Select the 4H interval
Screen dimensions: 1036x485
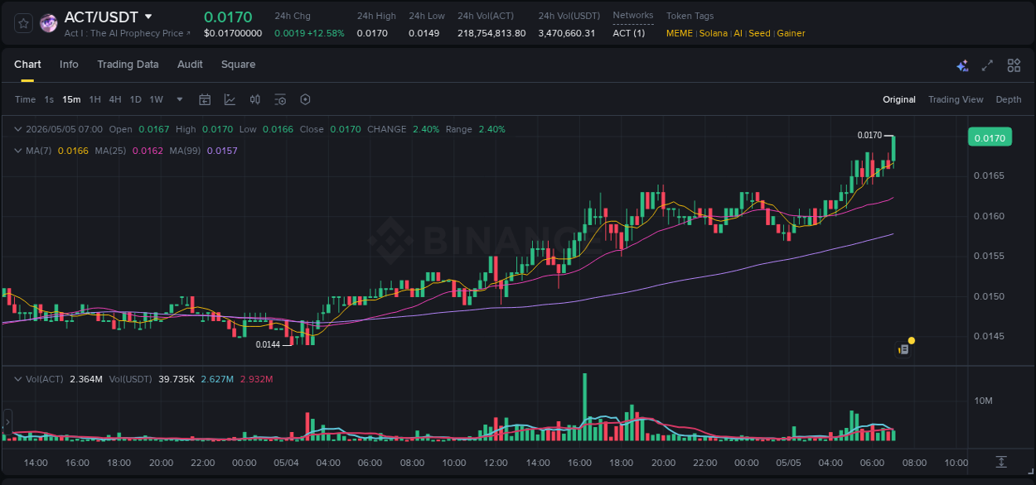[114, 99]
